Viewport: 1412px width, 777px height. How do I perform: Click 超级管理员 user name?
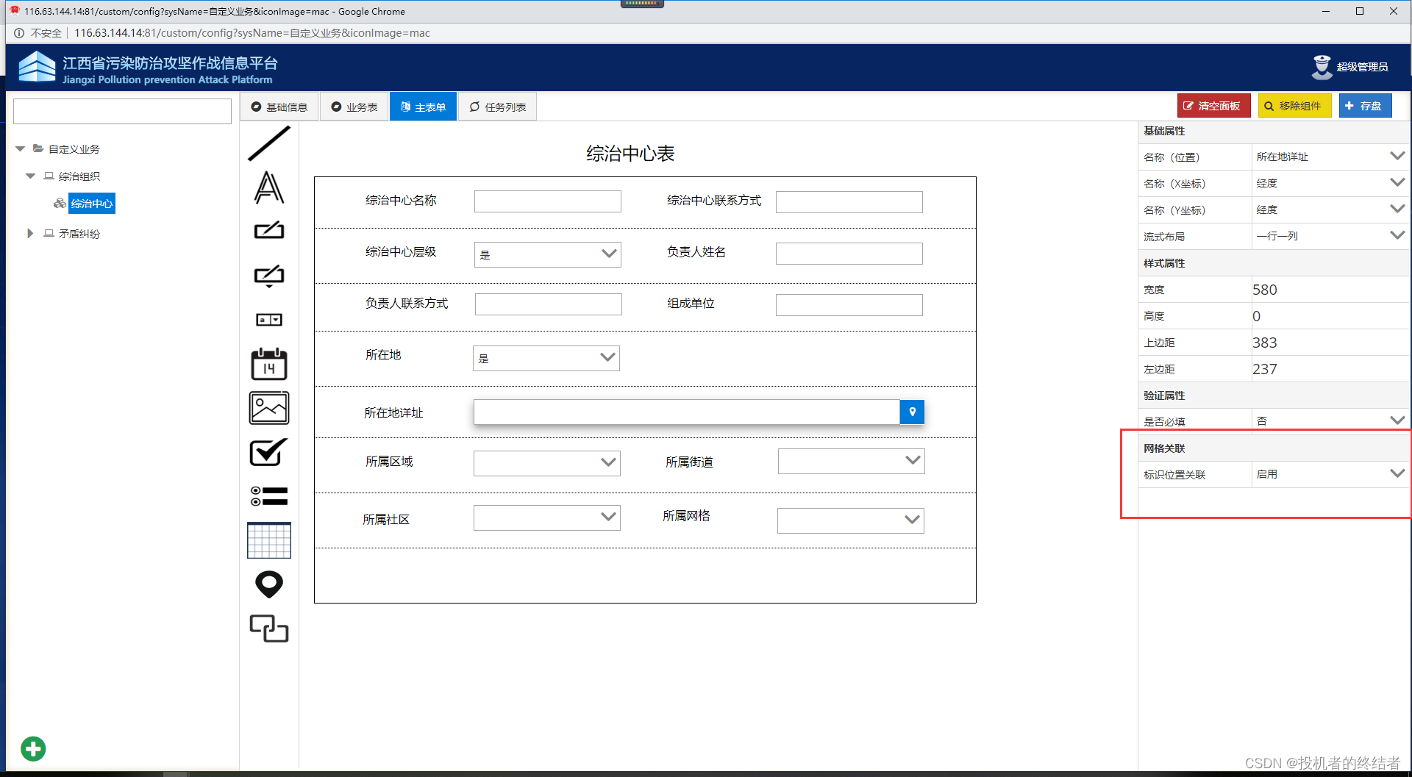pyautogui.click(x=1362, y=67)
